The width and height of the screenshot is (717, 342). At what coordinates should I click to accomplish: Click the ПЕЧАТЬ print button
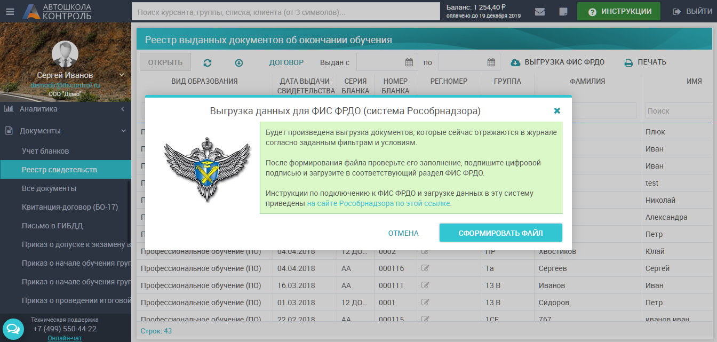(645, 62)
